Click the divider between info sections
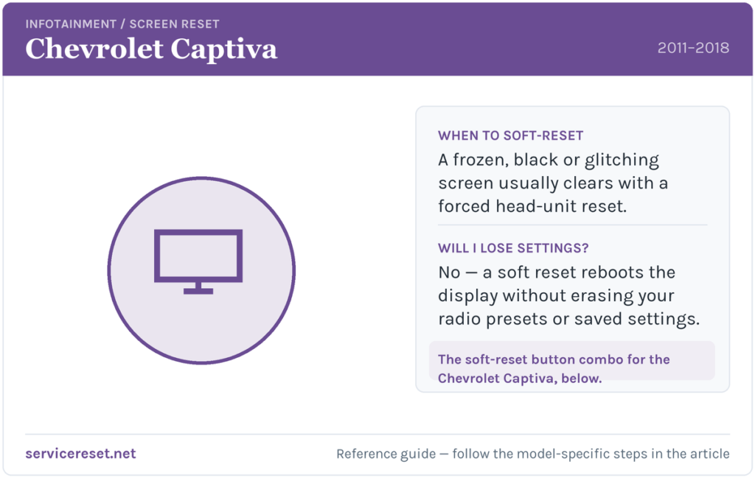This screenshot has height=478, width=755. pyautogui.click(x=572, y=225)
